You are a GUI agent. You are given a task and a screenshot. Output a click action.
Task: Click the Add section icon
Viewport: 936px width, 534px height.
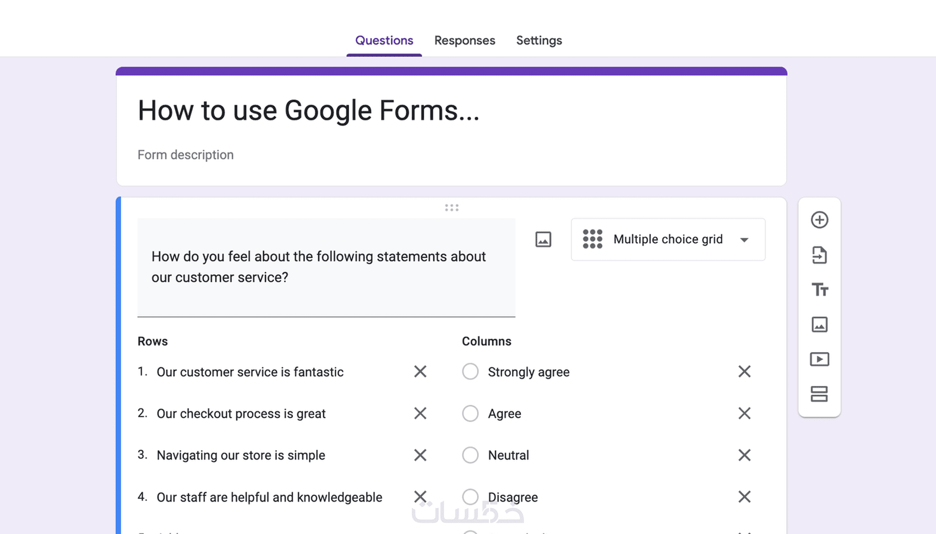819,394
